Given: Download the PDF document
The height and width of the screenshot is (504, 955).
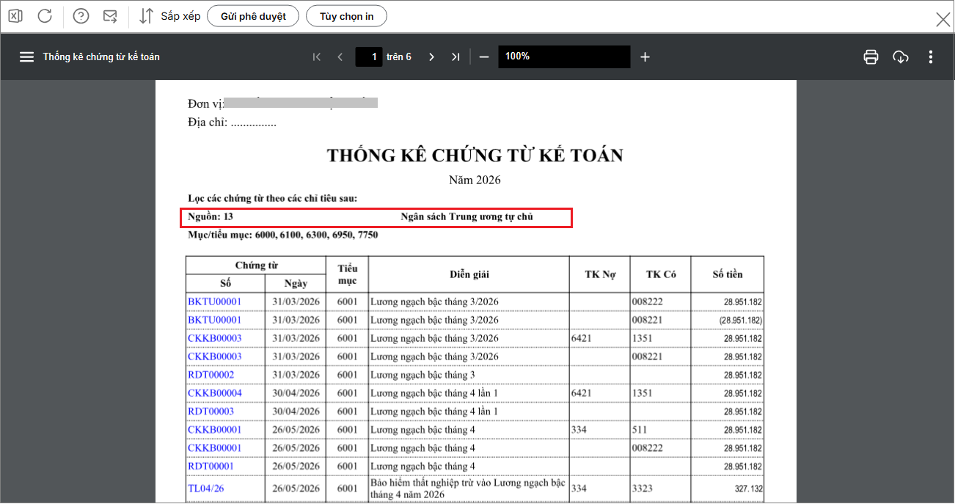Looking at the screenshot, I should click(x=901, y=56).
